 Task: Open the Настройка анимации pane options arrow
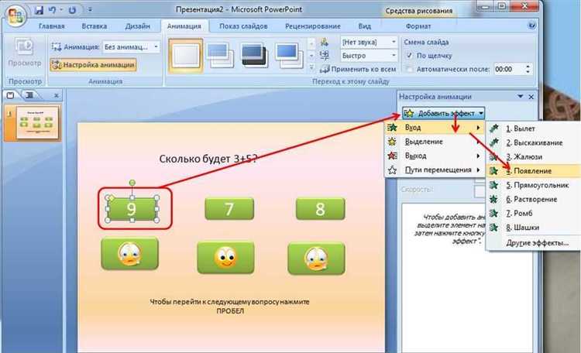521,96
